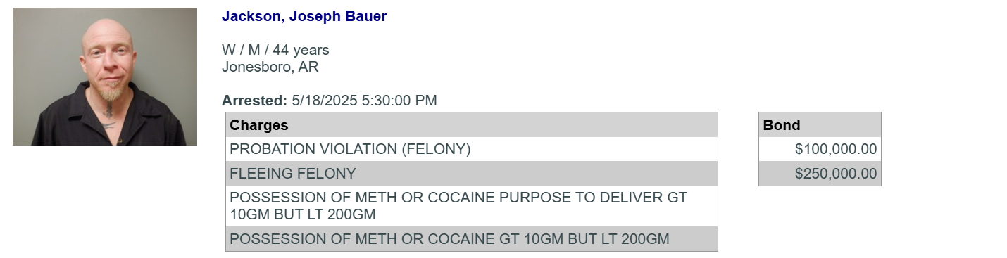
Task: Click the word DELIVER in the third charge
Action: tap(632, 198)
